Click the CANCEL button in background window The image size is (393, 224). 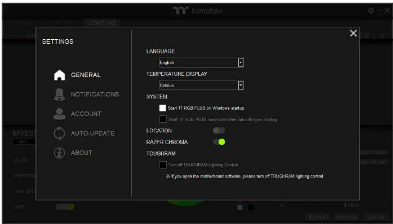click(346, 217)
